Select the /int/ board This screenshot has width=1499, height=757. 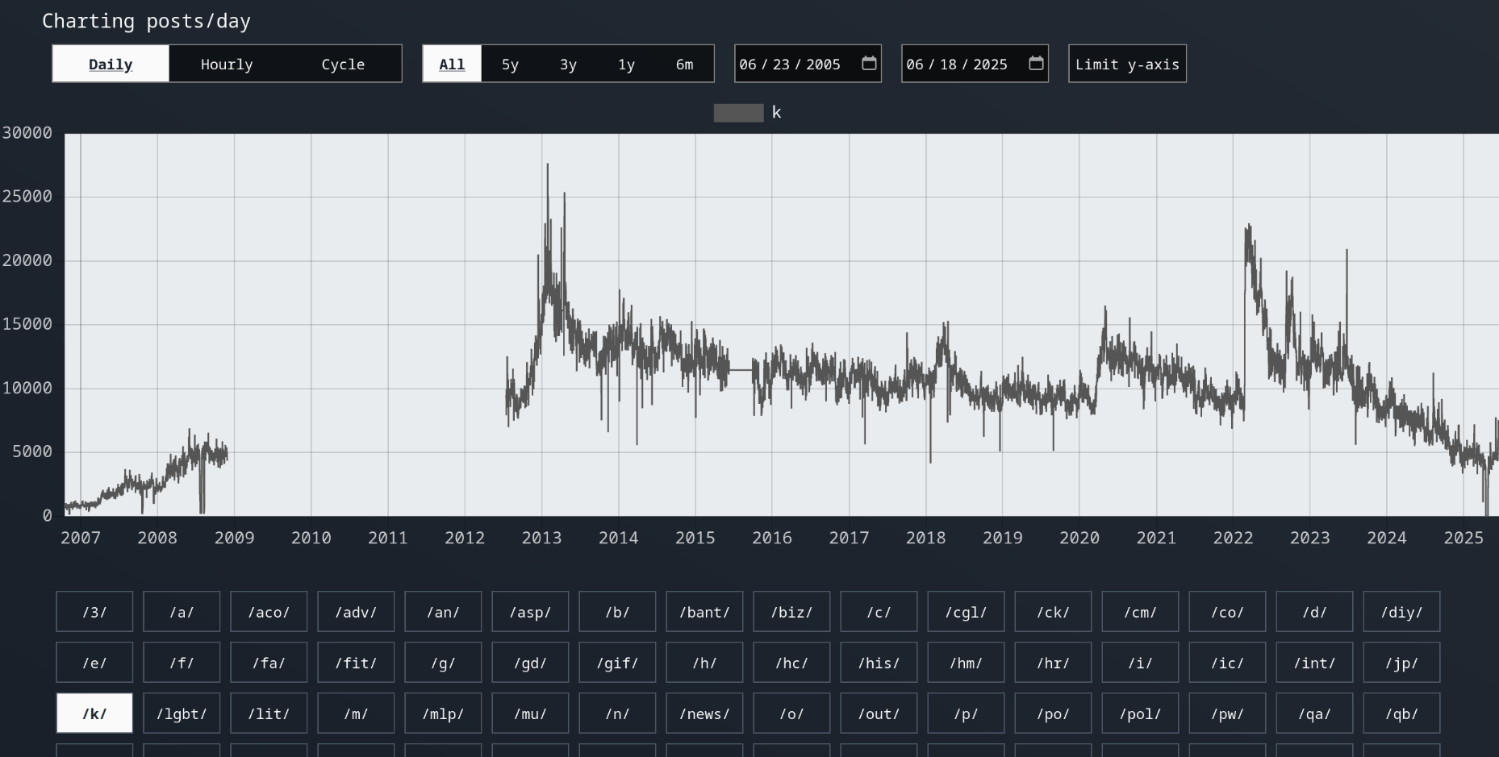click(1314, 663)
